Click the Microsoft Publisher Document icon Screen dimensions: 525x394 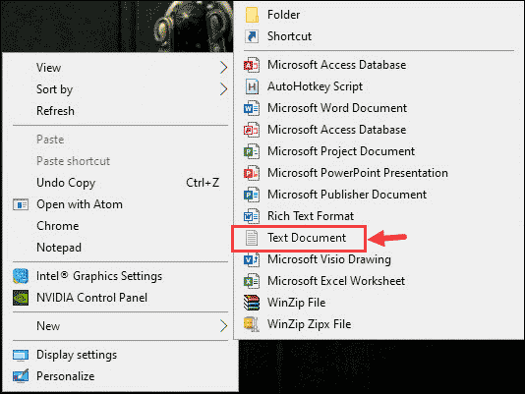pos(252,195)
